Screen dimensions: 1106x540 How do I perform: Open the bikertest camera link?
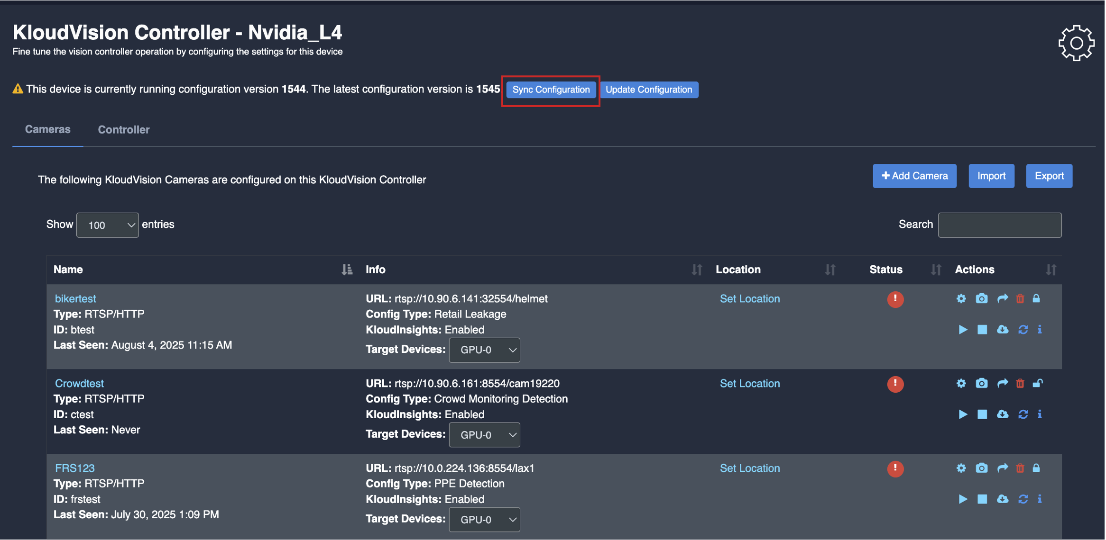pos(75,298)
